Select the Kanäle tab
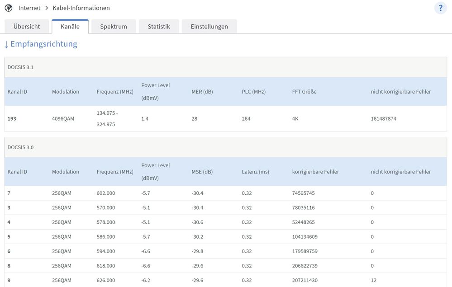Viewport: 452px width, 287px height. 70,27
